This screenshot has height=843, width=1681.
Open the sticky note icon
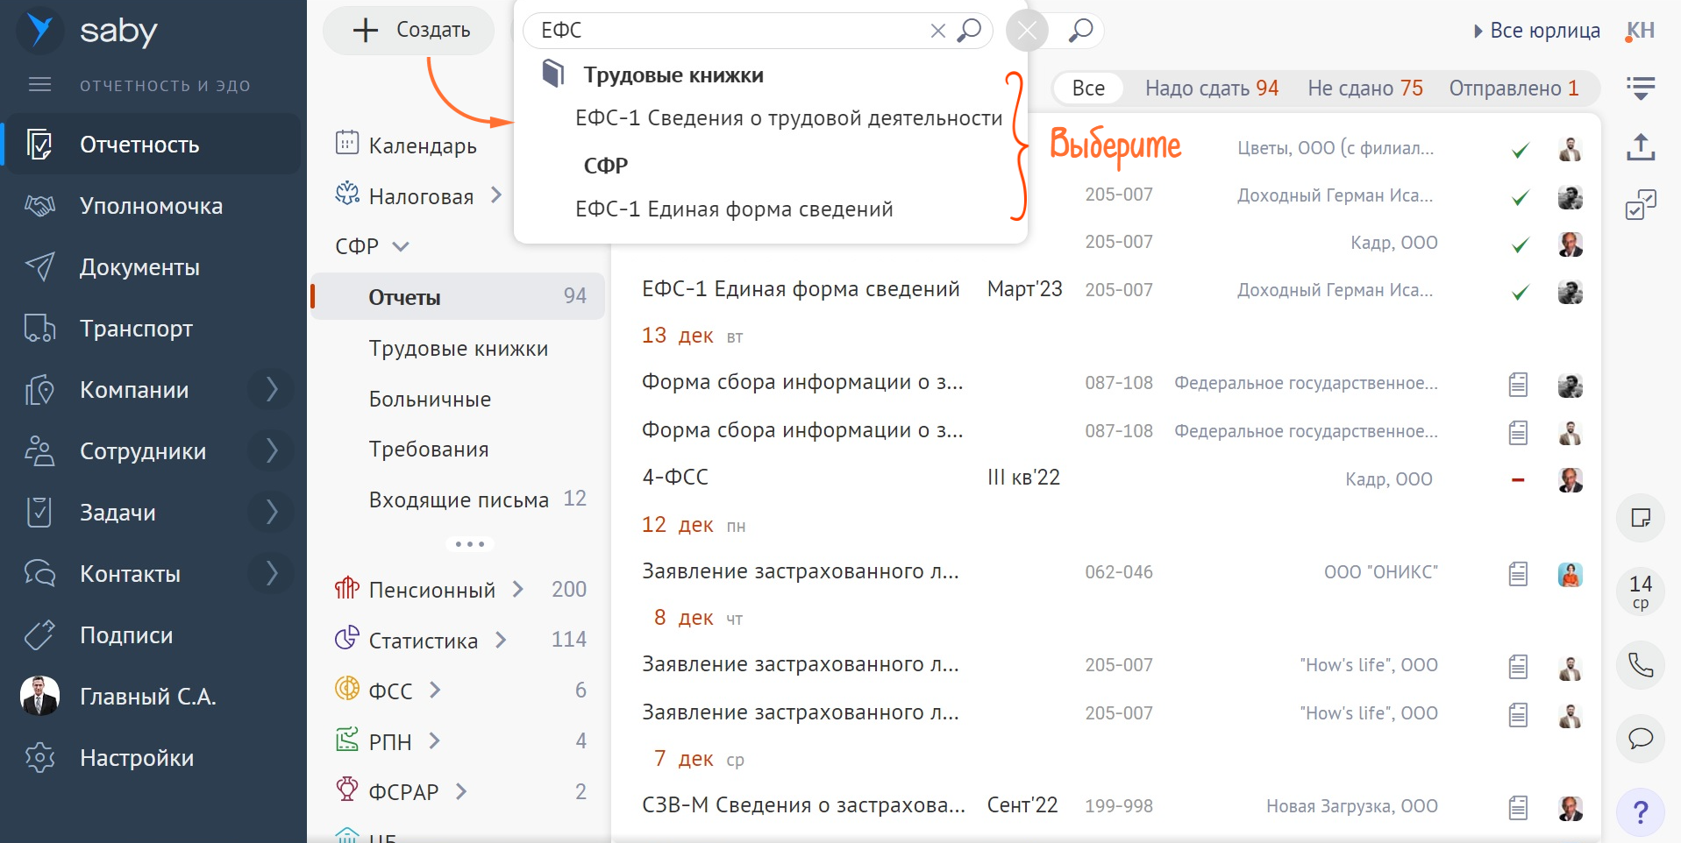(1640, 518)
